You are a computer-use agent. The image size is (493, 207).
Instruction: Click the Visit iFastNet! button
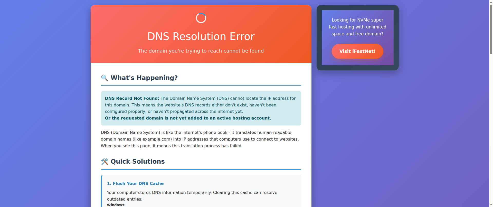357,51
